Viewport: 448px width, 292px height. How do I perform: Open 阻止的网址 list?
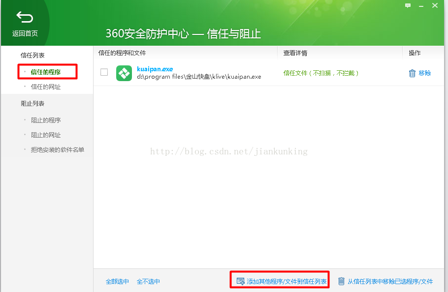click(x=46, y=135)
